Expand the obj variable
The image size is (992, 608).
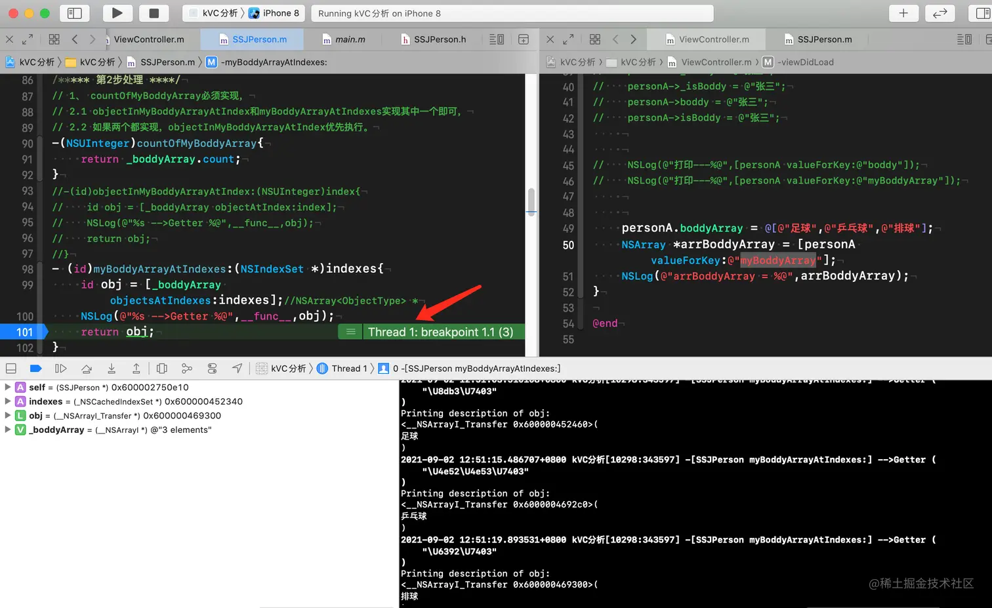(8, 416)
